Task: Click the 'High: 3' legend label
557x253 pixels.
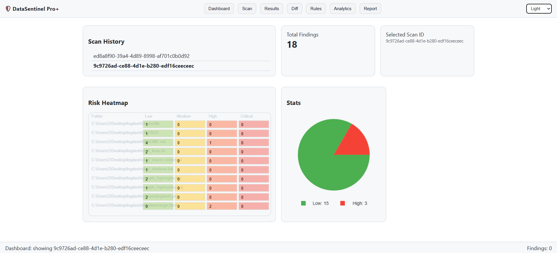Action: (x=360, y=203)
